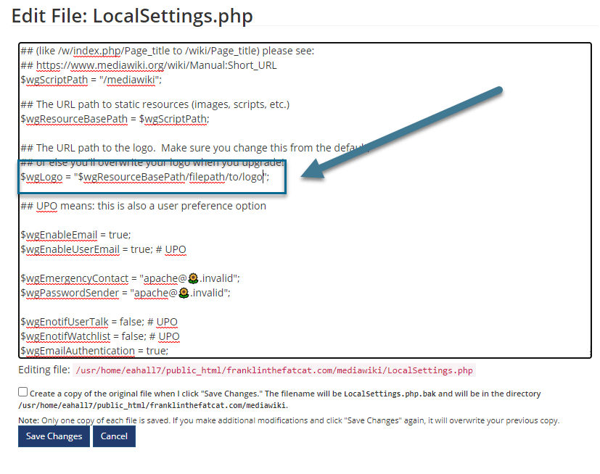
Task: Click the sunflower emoji in the $wgEmergencyContact line
Action: (x=194, y=278)
